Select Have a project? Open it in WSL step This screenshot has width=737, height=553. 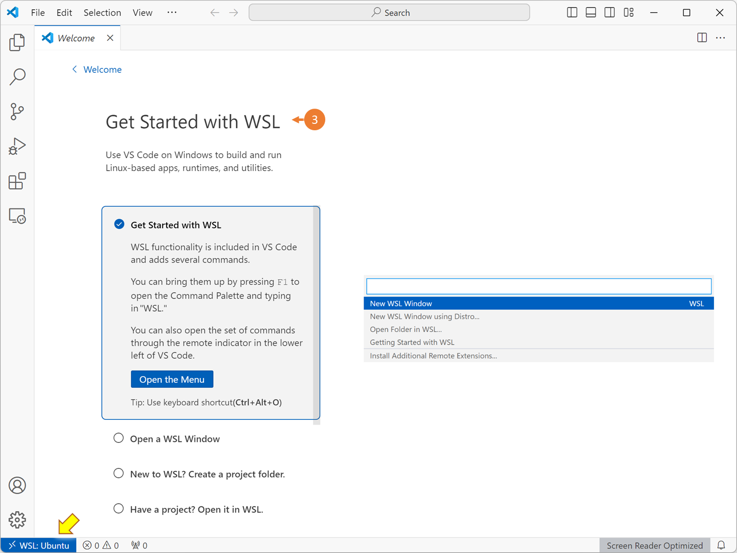pos(189,509)
